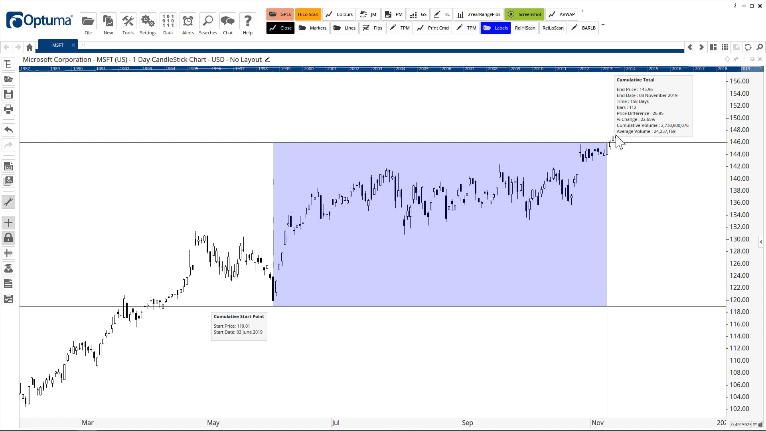Open the Lines folder button

coord(344,28)
